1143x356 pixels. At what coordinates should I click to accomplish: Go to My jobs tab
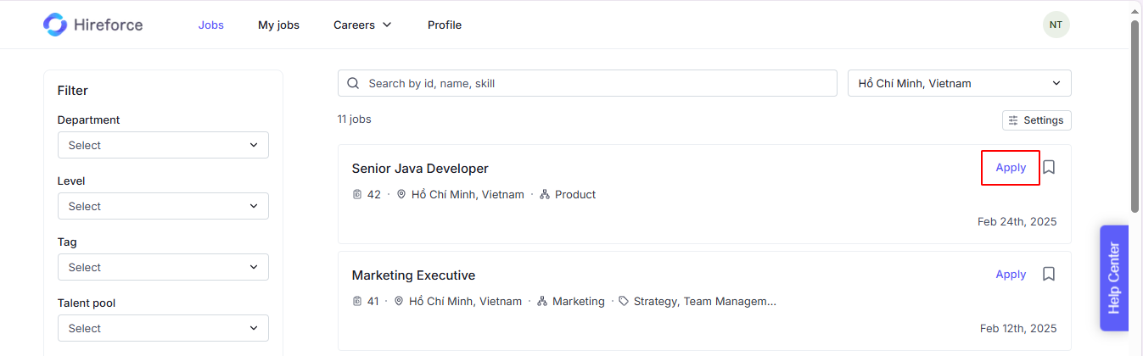click(278, 25)
